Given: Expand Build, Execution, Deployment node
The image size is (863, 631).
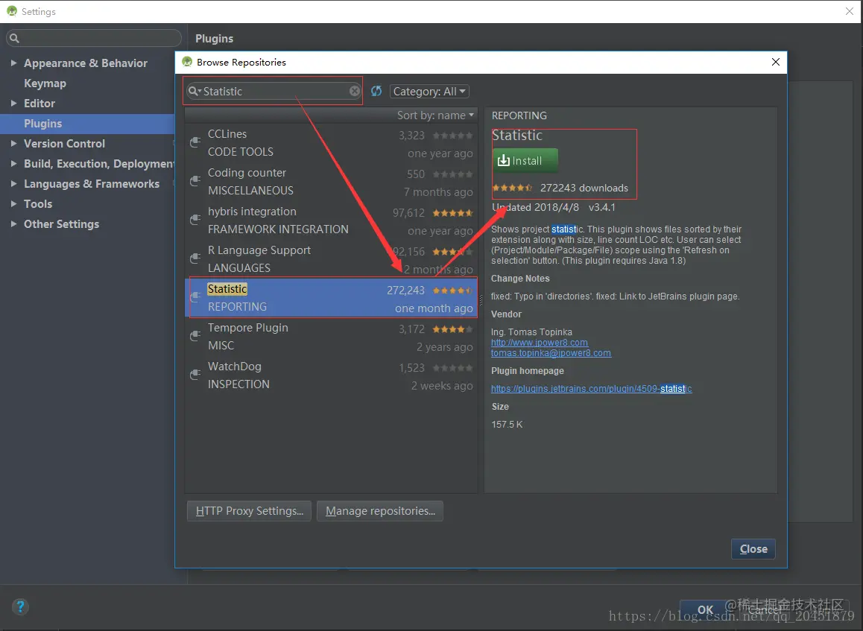Looking at the screenshot, I should coord(13,163).
